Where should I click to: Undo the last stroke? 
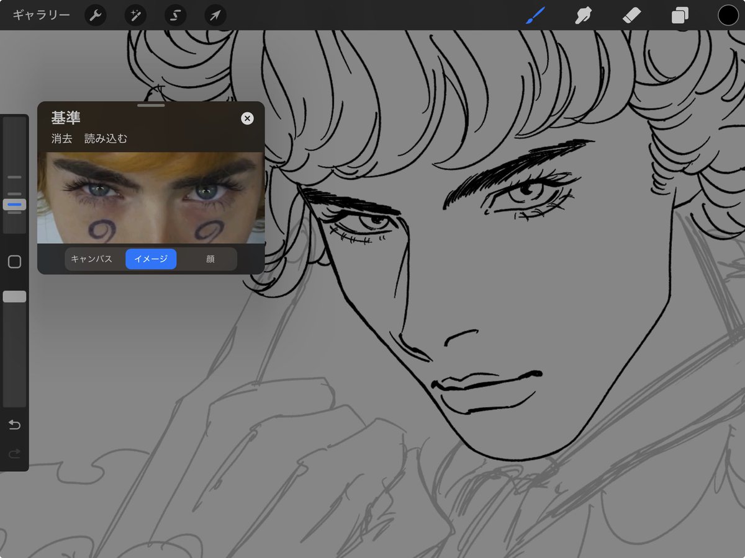pos(14,425)
